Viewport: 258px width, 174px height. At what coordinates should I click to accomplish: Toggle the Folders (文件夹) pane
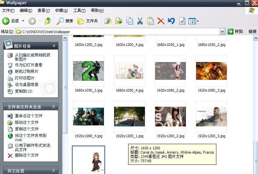click(88, 21)
